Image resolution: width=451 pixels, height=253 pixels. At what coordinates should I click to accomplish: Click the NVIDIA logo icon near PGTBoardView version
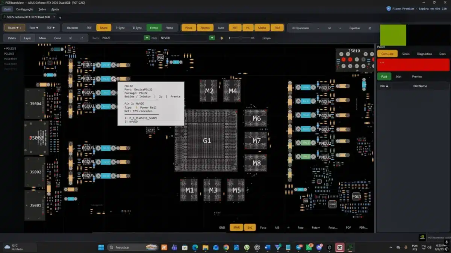pyautogui.click(x=422, y=238)
